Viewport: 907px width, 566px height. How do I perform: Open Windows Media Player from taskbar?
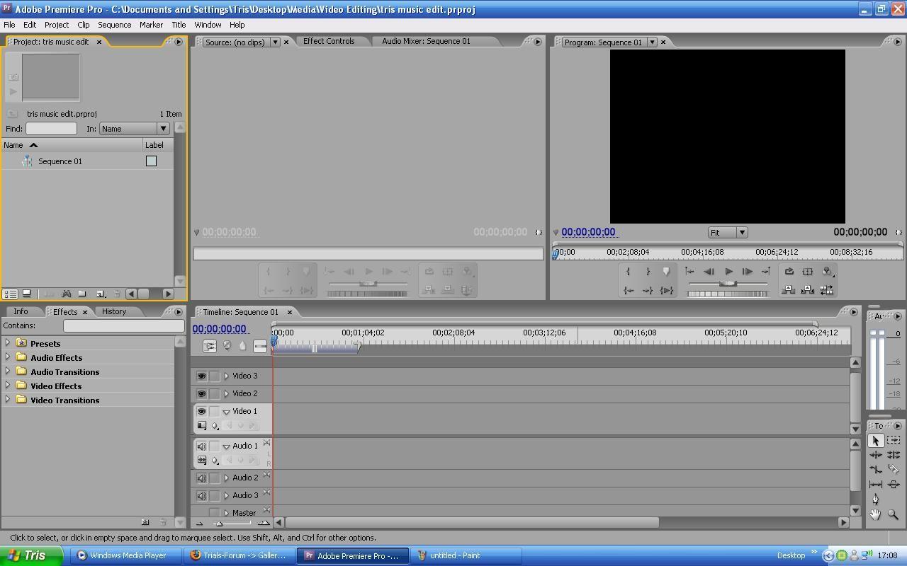125,555
